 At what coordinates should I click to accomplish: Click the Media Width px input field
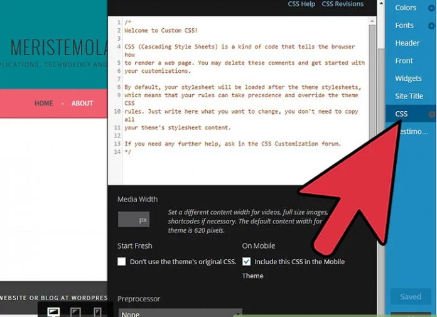click(134, 220)
